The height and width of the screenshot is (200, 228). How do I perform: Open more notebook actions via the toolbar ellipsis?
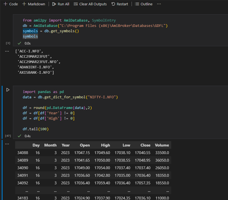pyautogui.click(x=159, y=4)
